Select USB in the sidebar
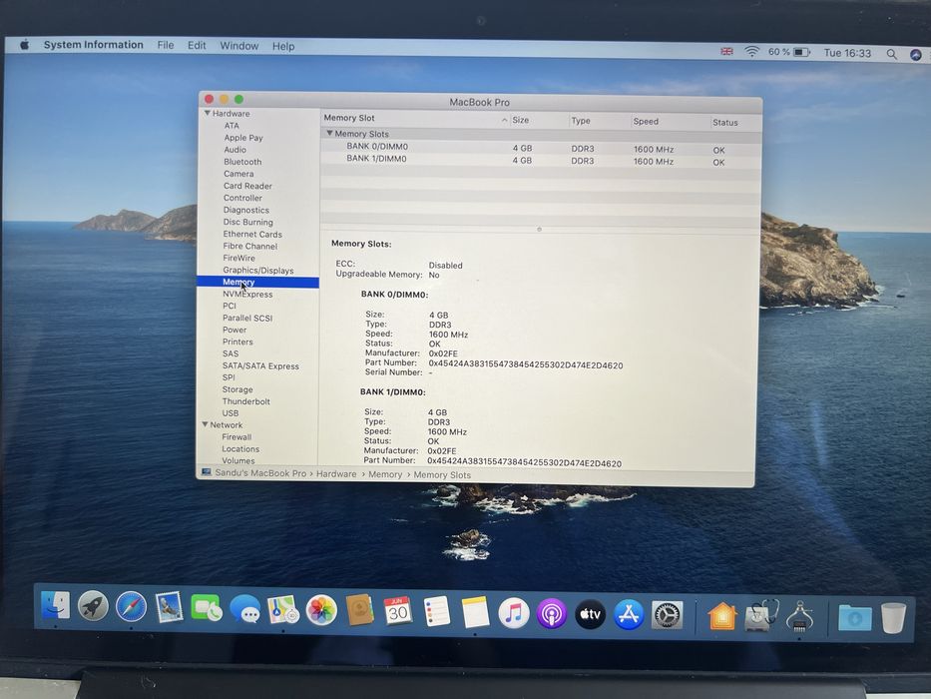Viewport: 931px width, 699px height. point(231,413)
